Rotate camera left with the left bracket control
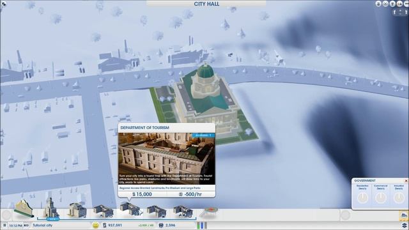 tap(395, 12)
